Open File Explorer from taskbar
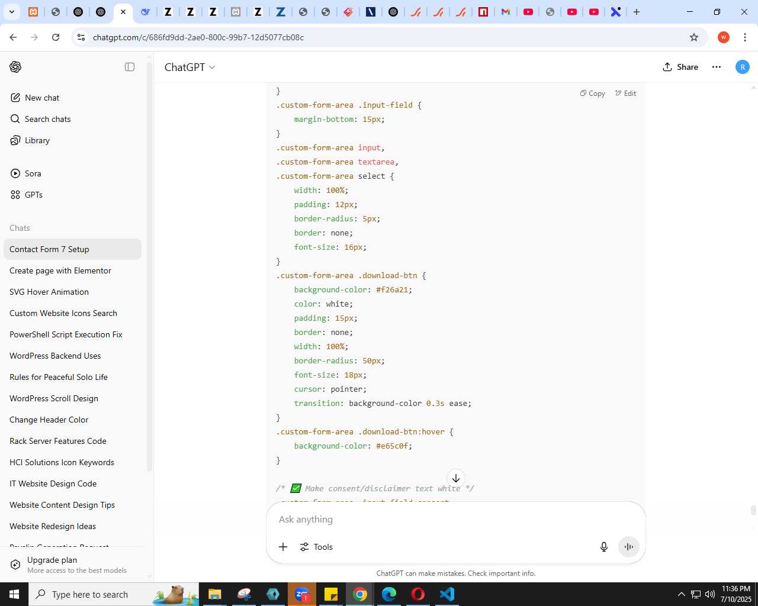Screen dimensions: 758x606 tap(214, 594)
